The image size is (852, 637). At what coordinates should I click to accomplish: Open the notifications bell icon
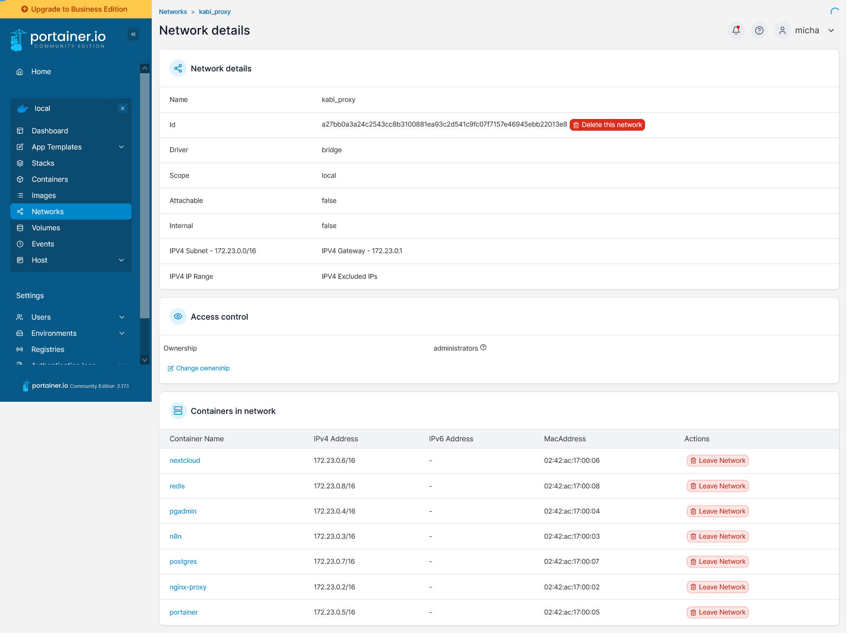736,31
